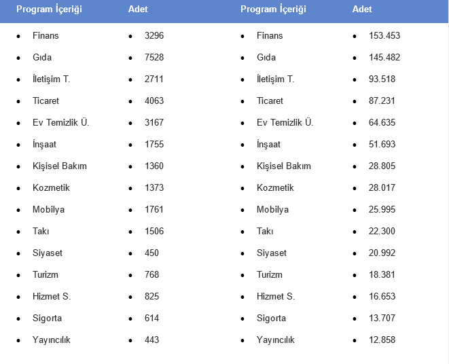The width and height of the screenshot is (449, 364).
Task: Click the value 64.635
Action: pyautogui.click(x=382, y=122)
